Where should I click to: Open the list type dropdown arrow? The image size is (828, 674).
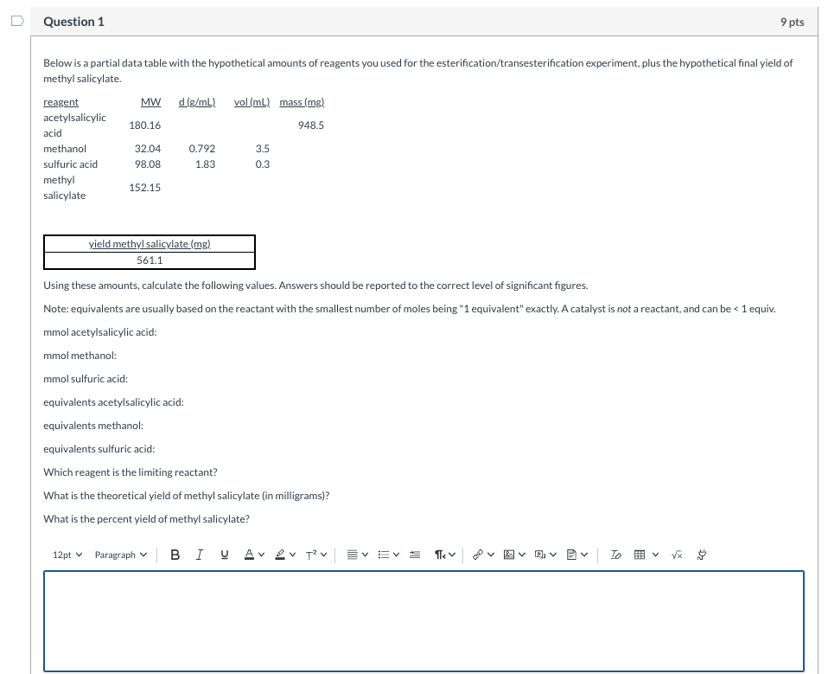tap(396, 555)
